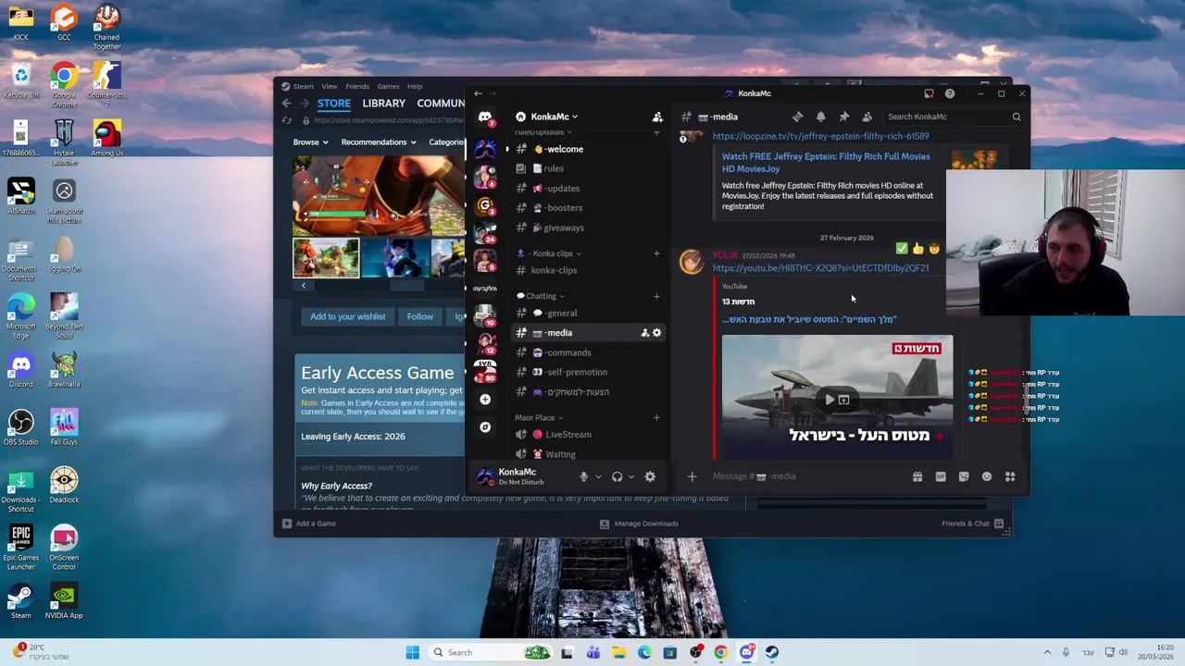The height and width of the screenshot is (666, 1185).
Task: Click the Message media input field
Action: 805,476
